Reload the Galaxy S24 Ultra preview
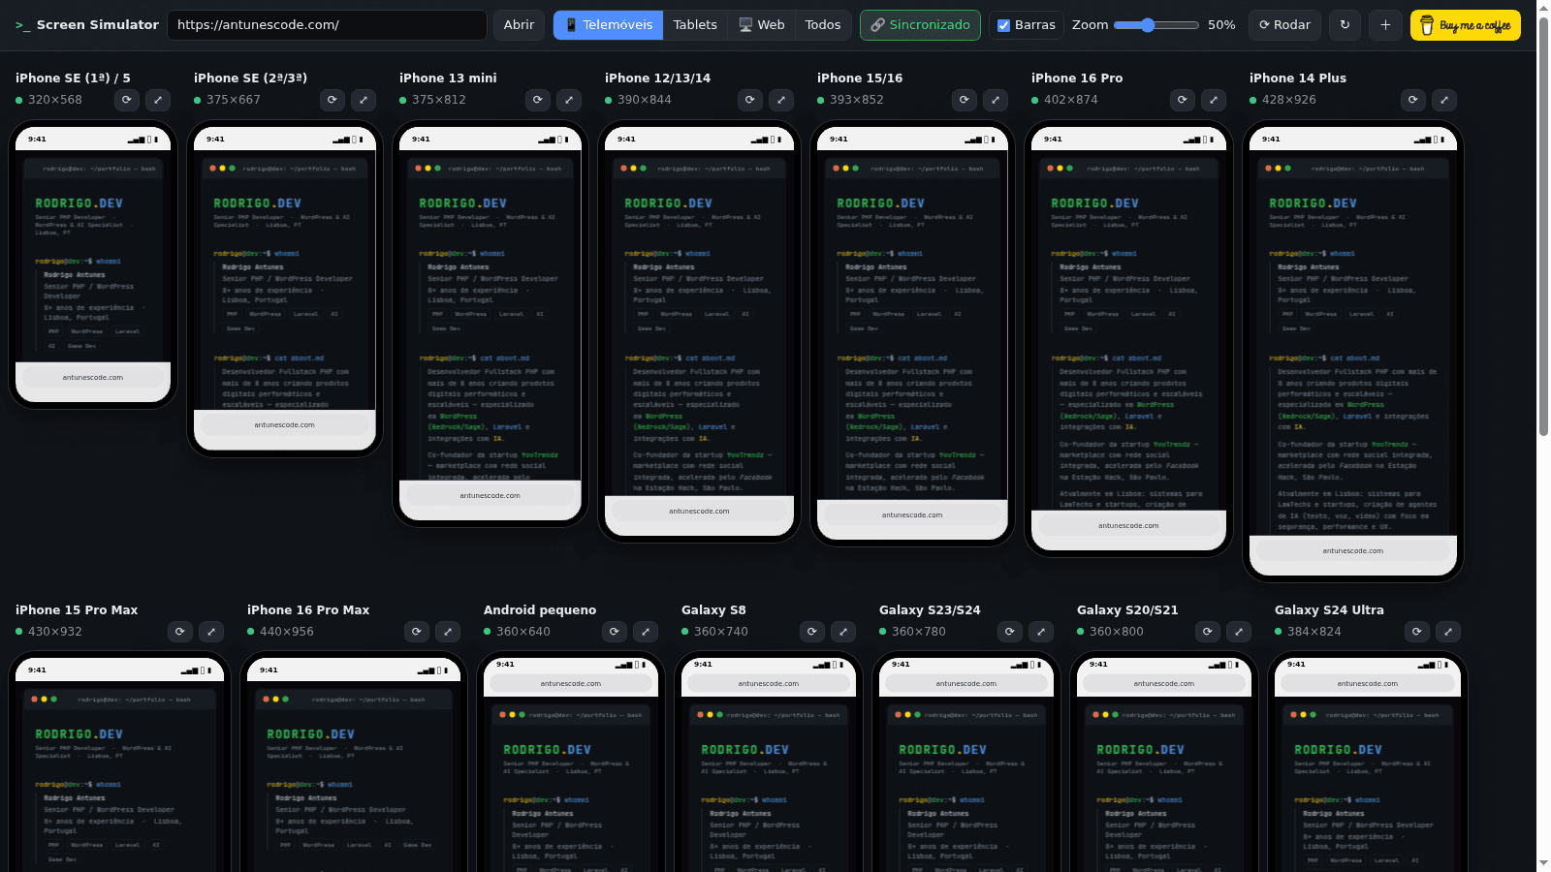This screenshot has width=1551, height=872. [1417, 632]
